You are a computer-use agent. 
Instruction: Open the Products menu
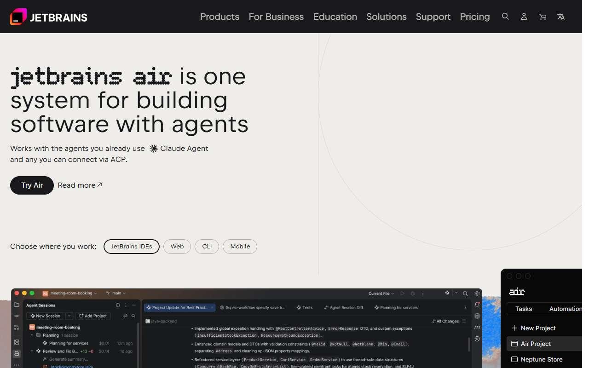pyautogui.click(x=219, y=17)
